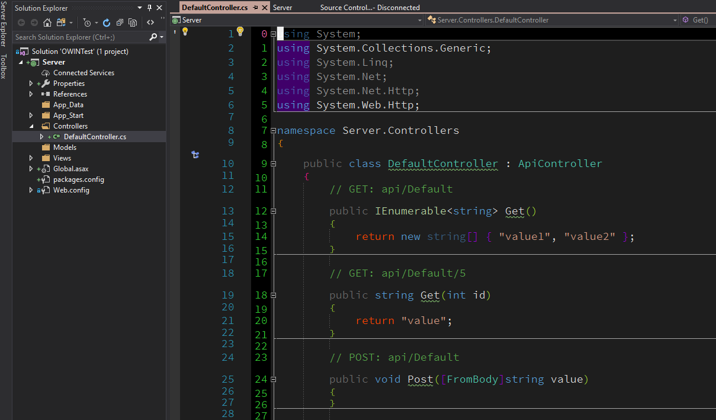This screenshot has height=420, width=716.
Task: Expand the App_Start folder
Action: pyautogui.click(x=31, y=116)
